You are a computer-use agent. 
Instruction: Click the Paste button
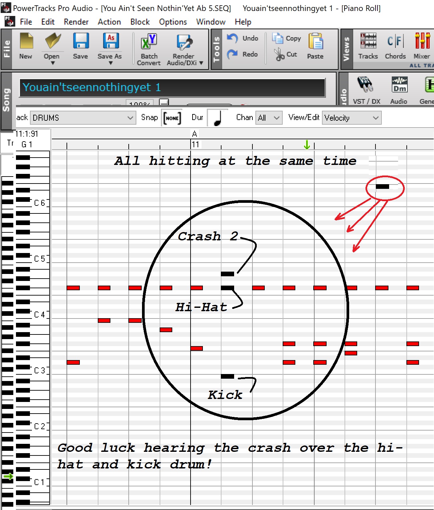(x=315, y=46)
